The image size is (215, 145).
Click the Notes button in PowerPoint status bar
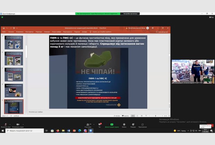[x=116, y=116]
